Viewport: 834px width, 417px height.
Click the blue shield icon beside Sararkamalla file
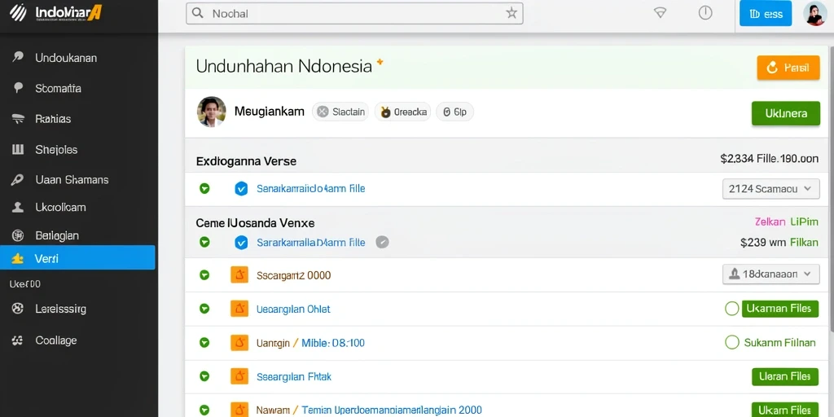pos(241,243)
